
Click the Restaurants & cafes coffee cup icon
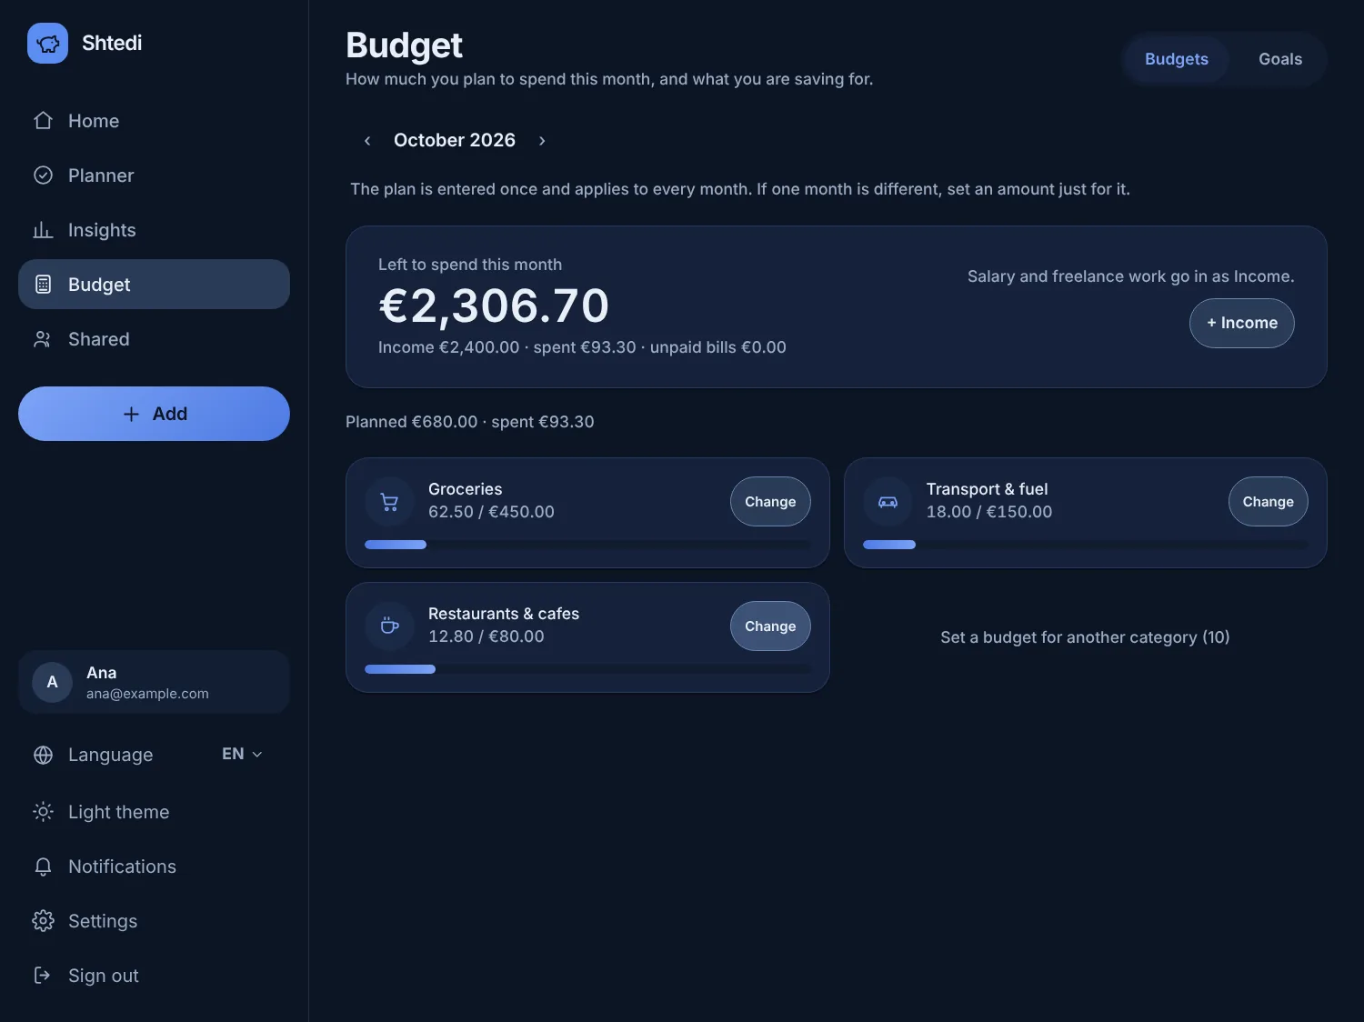point(389,626)
